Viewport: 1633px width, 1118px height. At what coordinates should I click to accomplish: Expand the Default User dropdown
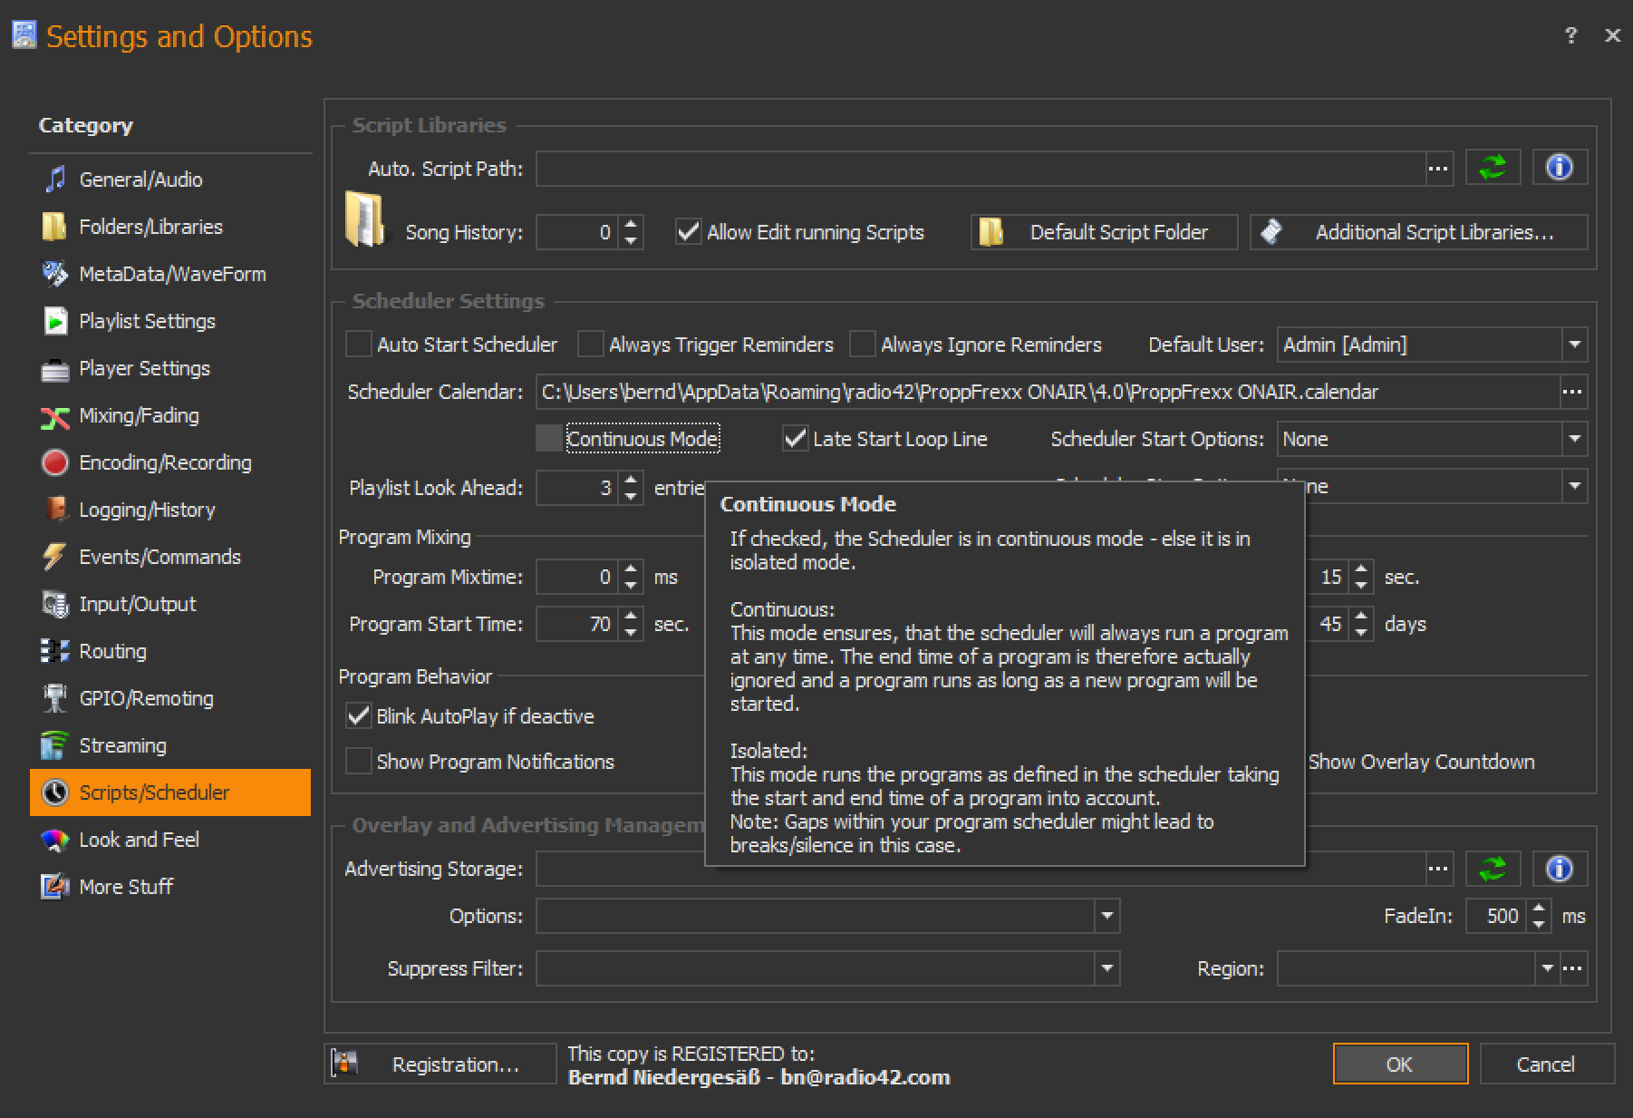click(x=1574, y=345)
